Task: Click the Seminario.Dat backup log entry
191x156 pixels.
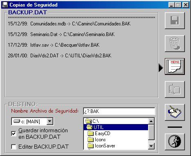Action: (x=61, y=34)
